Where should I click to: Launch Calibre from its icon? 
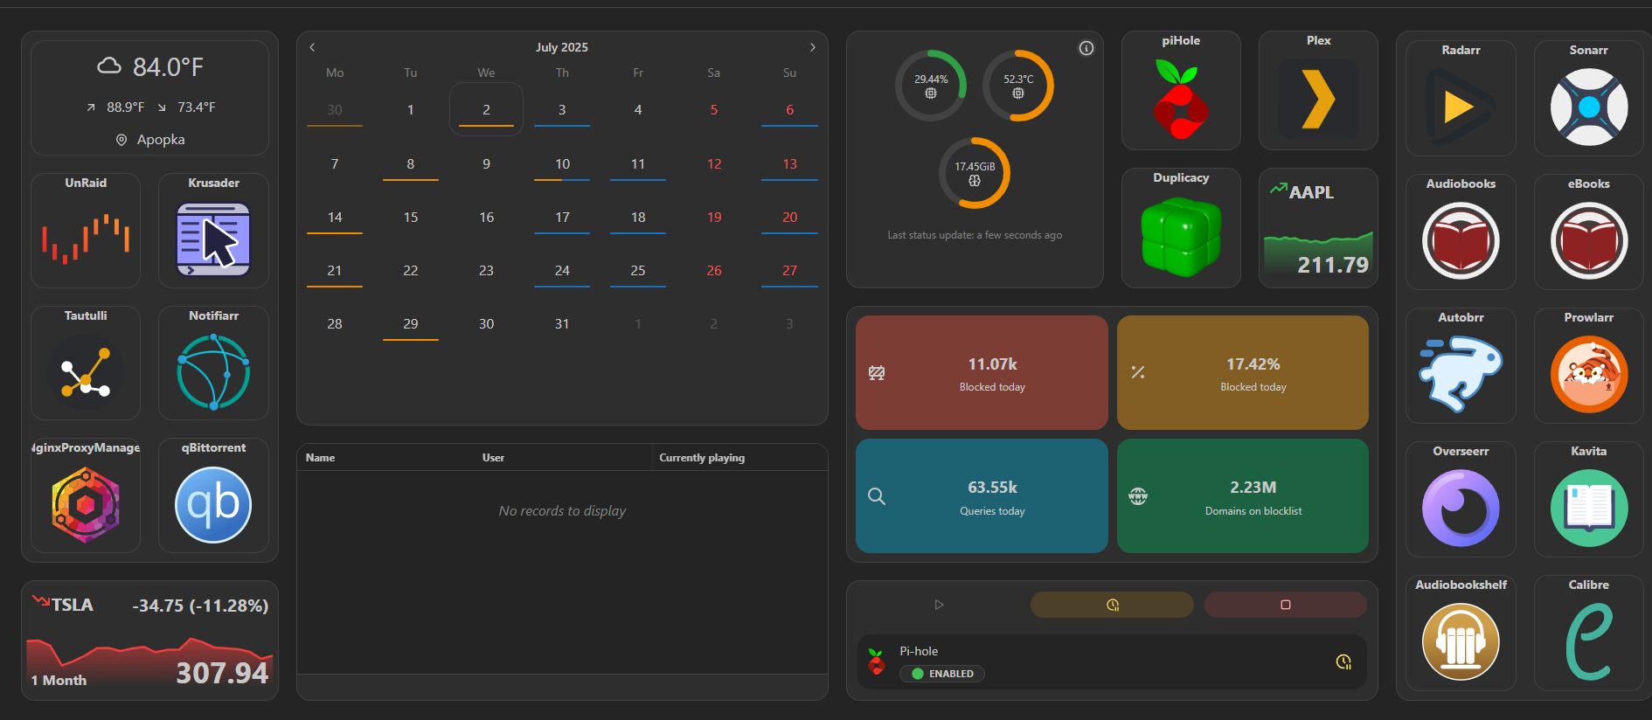(1589, 642)
